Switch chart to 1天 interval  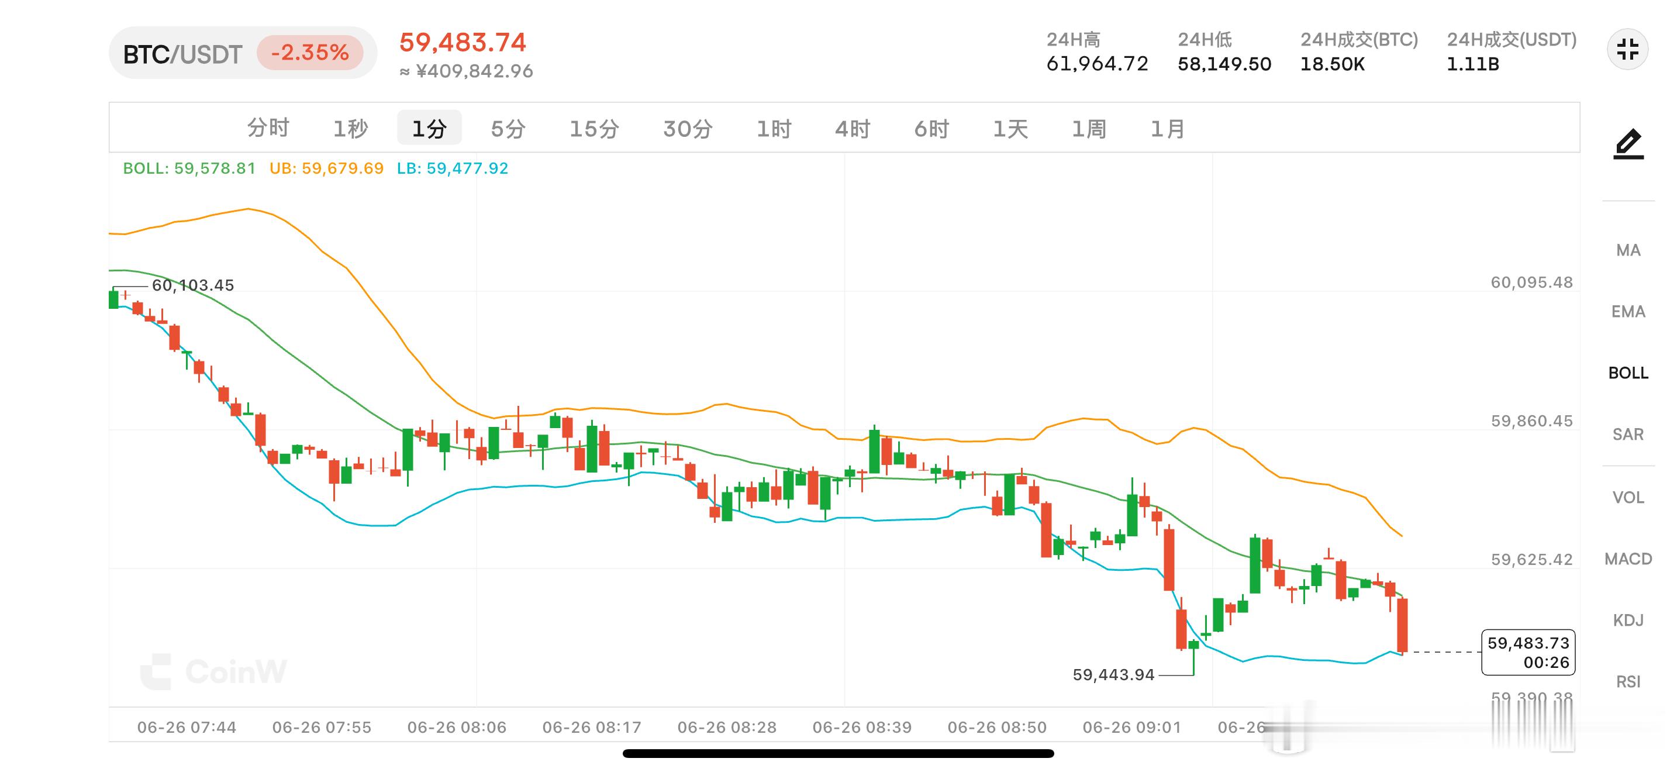[1010, 128]
